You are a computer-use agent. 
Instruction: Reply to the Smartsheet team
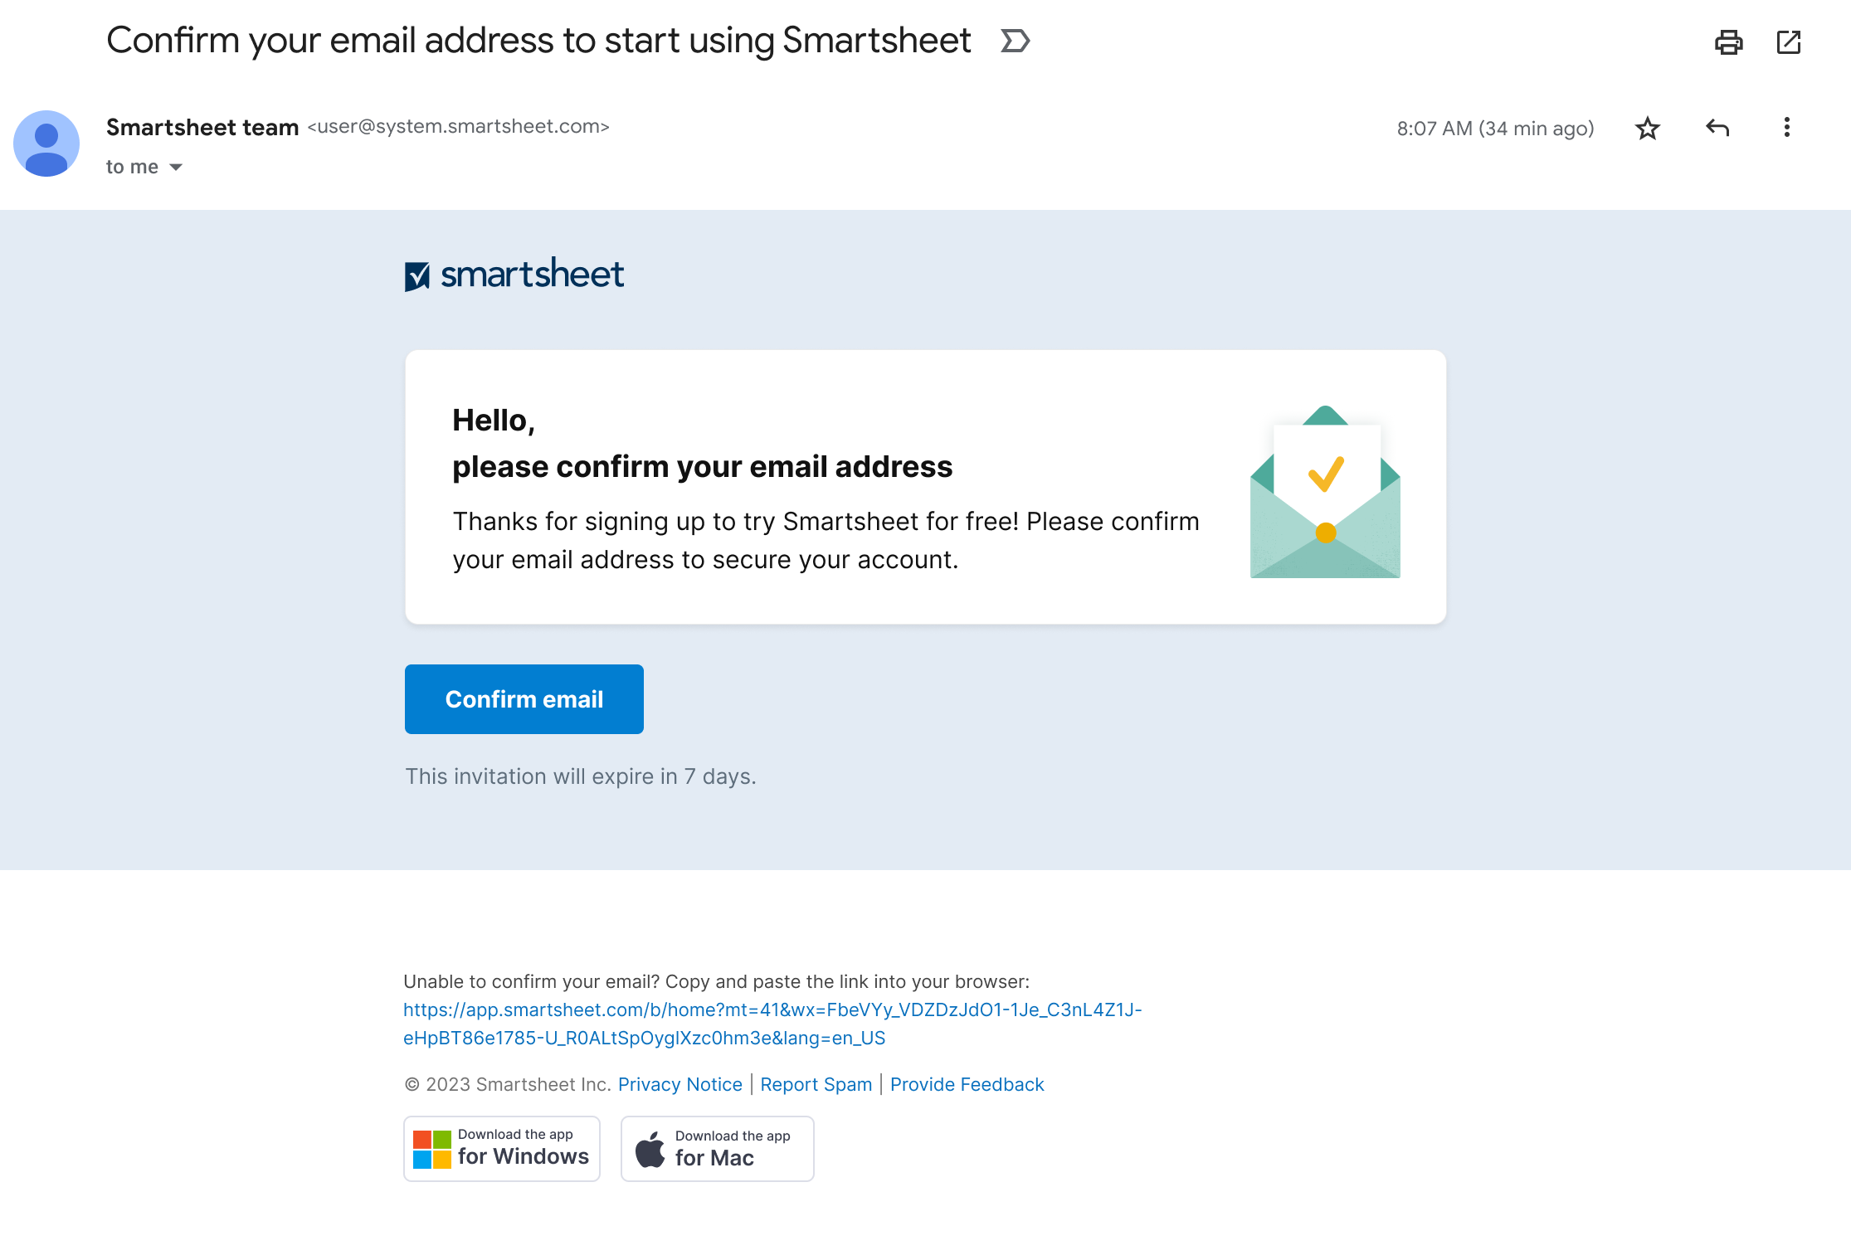pos(1717,128)
